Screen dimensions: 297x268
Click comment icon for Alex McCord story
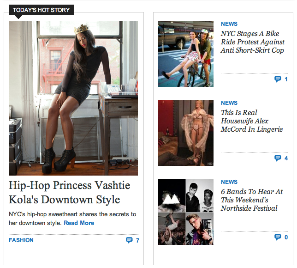point(278,158)
